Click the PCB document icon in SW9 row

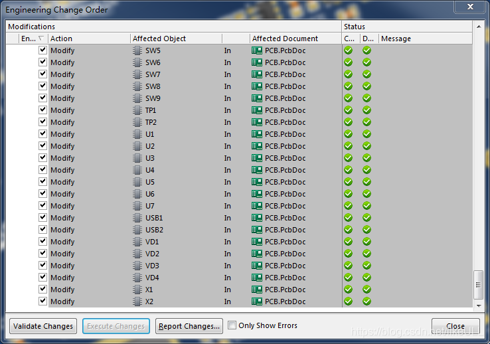pyautogui.click(x=257, y=98)
